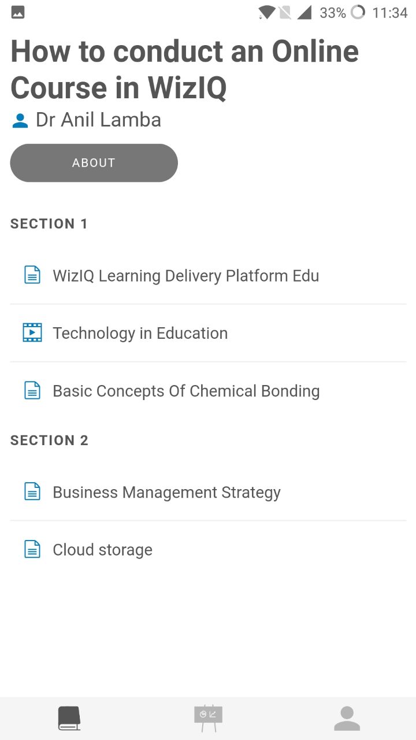Open the Technology in Education lesson
Viewport: 416px width, 740px height.
click(140, 332)
